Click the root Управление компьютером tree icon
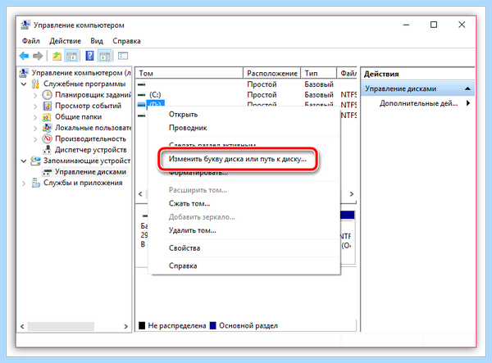Image resolution: width=492 pixels, height=363 pixels. [24, 73]
